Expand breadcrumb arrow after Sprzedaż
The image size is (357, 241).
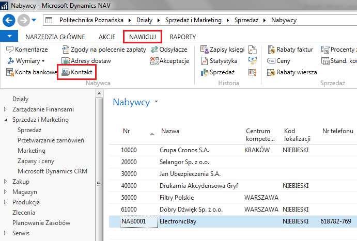tap(265, 21)
